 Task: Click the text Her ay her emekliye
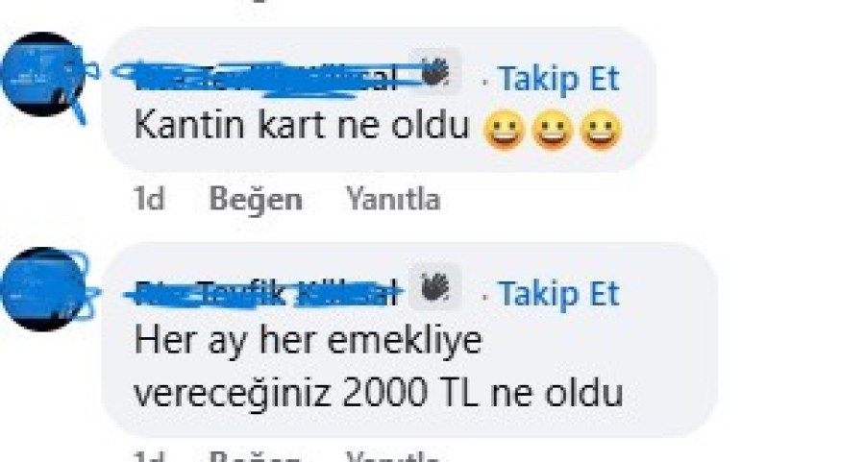(308, 341)
